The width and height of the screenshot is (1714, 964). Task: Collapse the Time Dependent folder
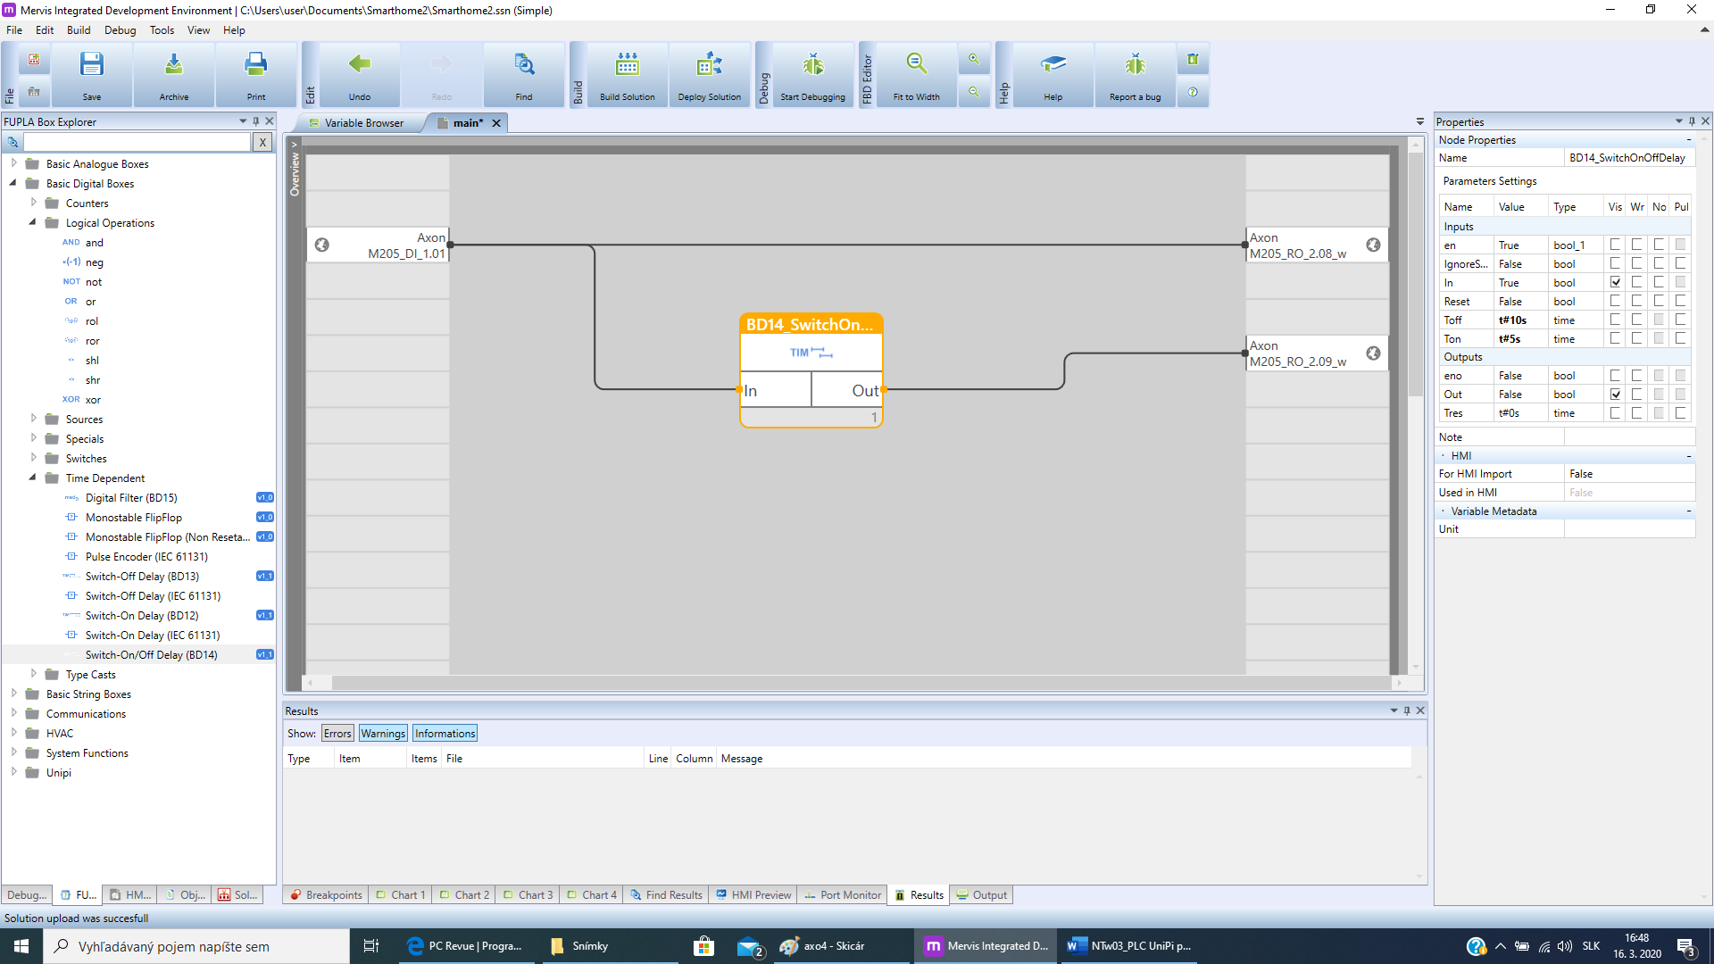click(33, 478)
